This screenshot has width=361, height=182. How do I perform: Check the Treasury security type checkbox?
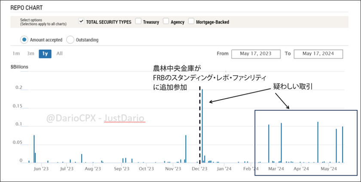[x=138, y=22]
